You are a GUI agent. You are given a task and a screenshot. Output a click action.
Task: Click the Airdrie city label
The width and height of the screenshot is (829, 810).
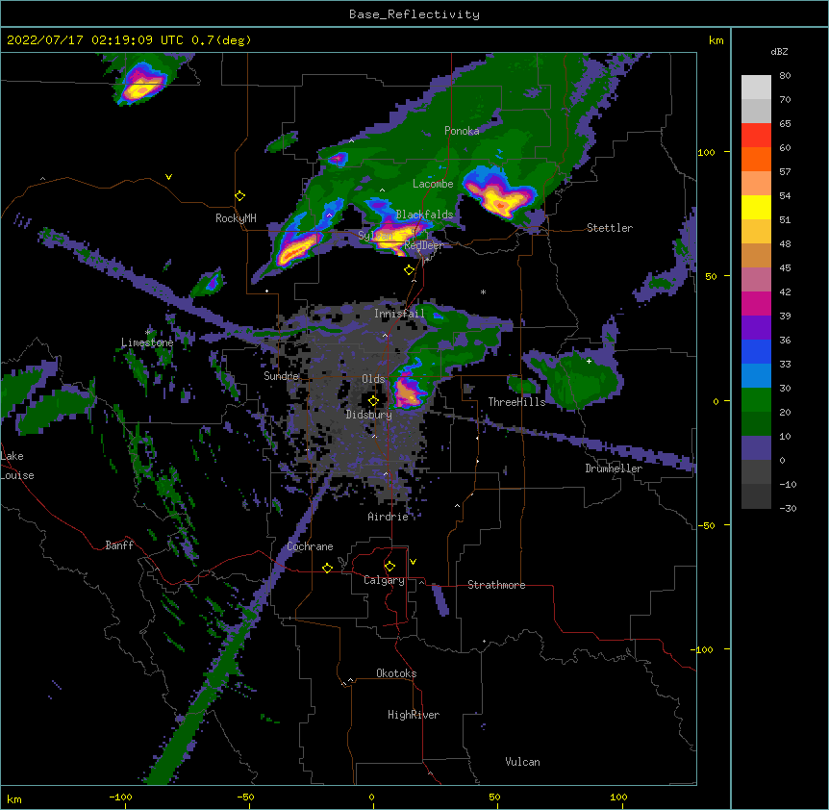pos(388,517)
